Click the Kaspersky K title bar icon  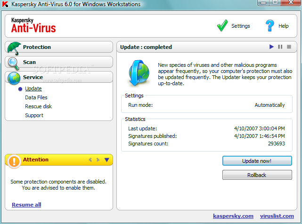(x=5, y=4)
